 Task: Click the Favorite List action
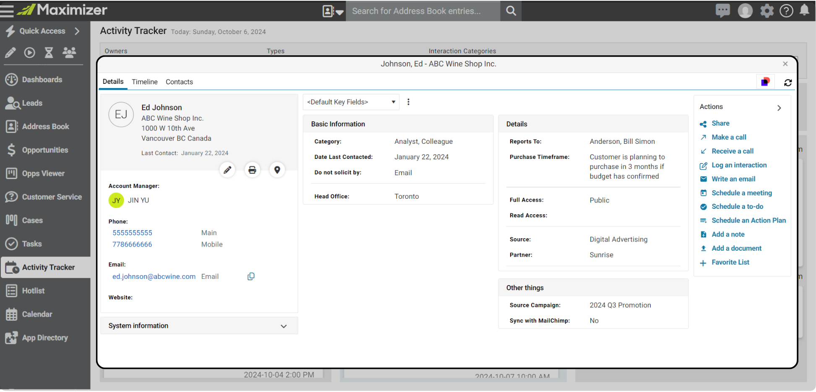click(730, 262)
